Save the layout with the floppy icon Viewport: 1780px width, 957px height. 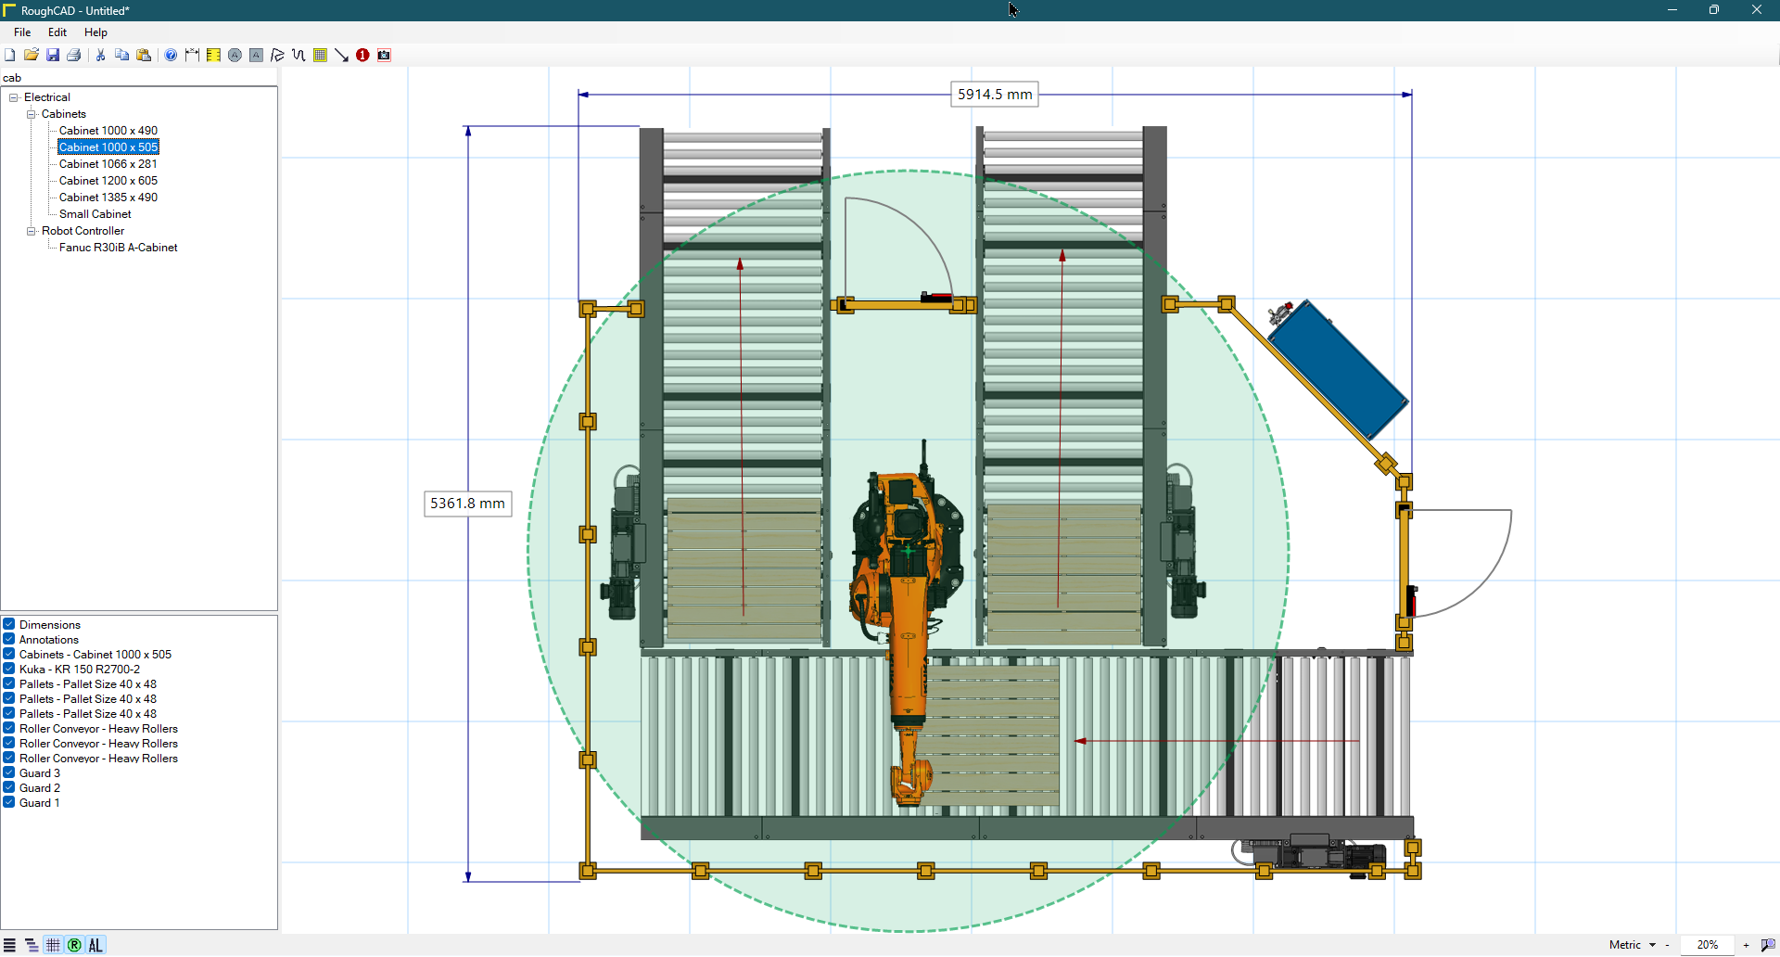[x=53, y=56]
